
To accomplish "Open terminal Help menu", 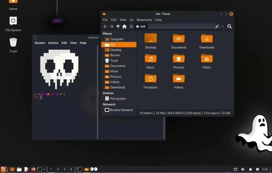I will (x=83, y=43).
